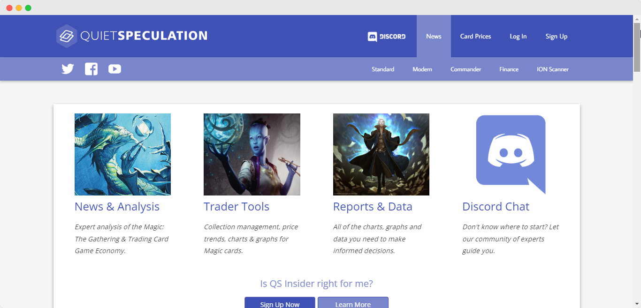Click the green macOS zoom window button

pyautogui.click(x=28, y=8)
